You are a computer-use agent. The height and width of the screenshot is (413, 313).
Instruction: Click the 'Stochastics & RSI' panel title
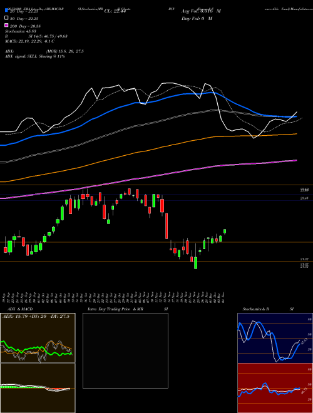click(268, 309)
